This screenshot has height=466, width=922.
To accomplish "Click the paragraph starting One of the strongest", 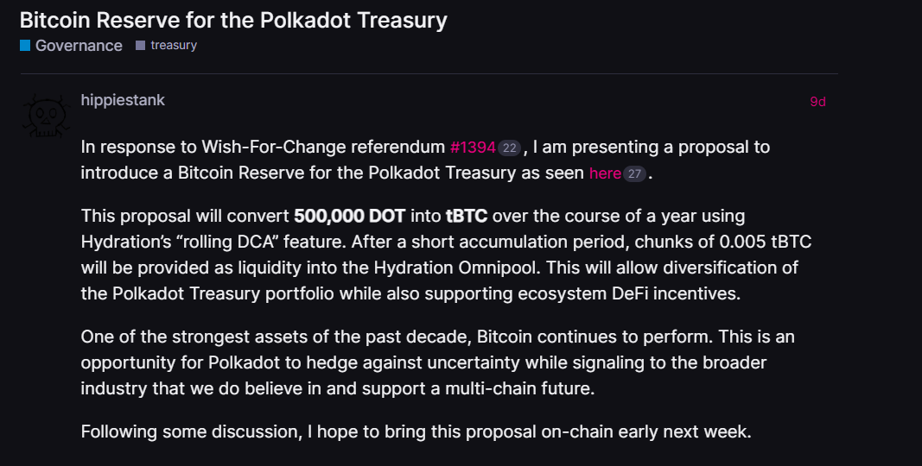I will [x=437, y=362].
